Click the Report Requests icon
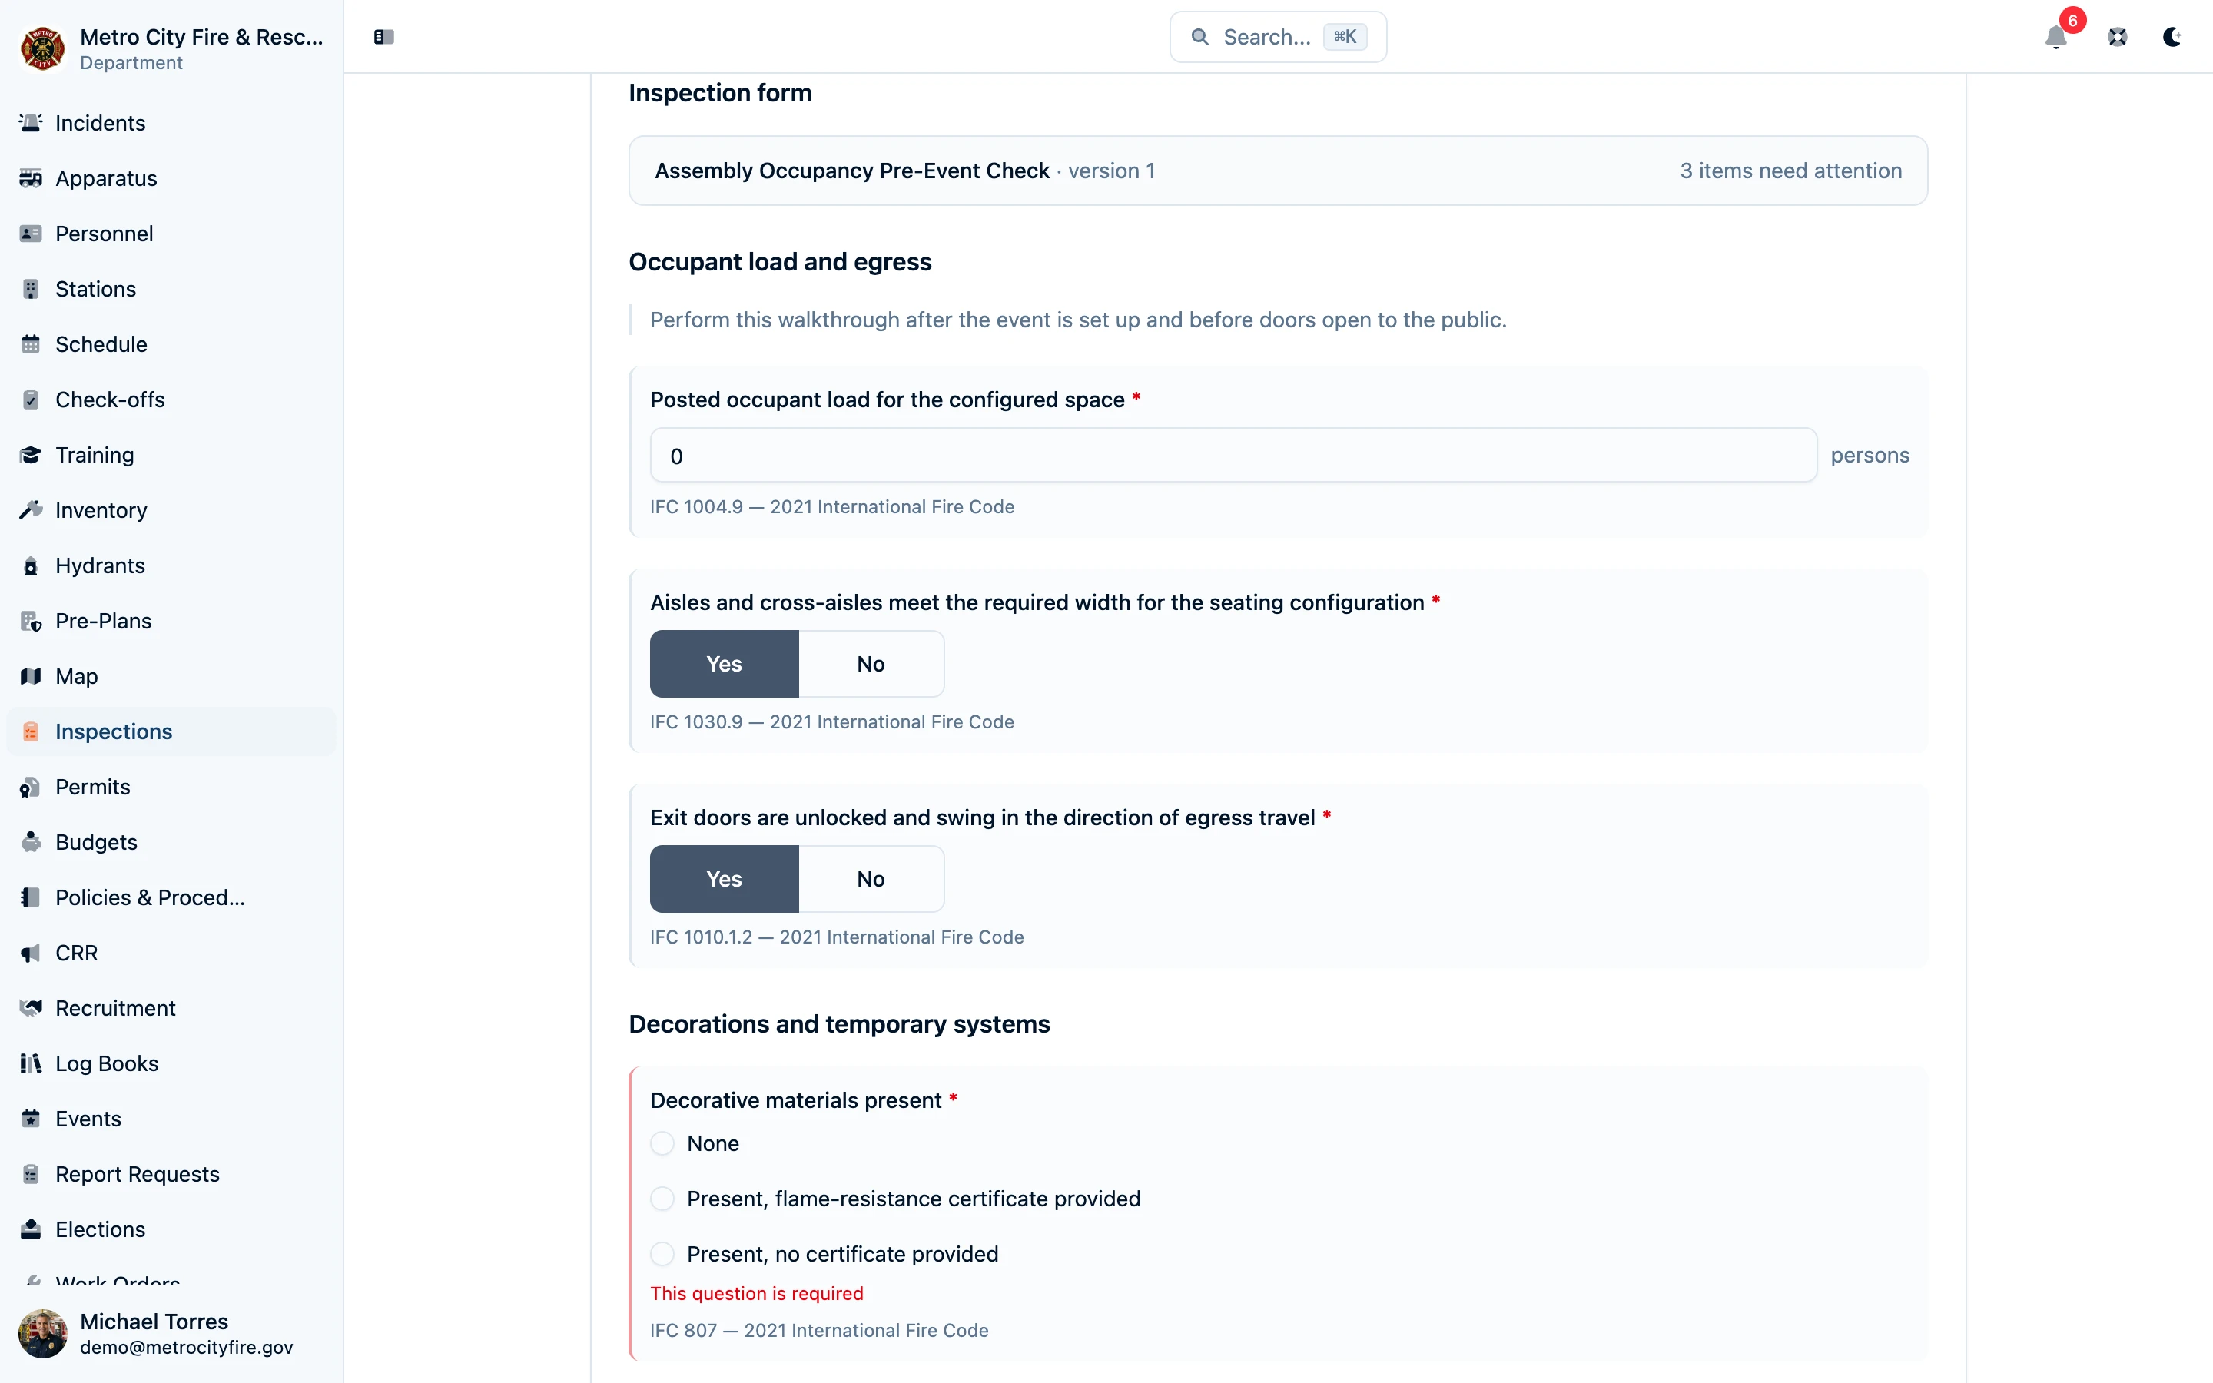The height and width of the screenshot is (1383, 2213). pos(30,1173)
